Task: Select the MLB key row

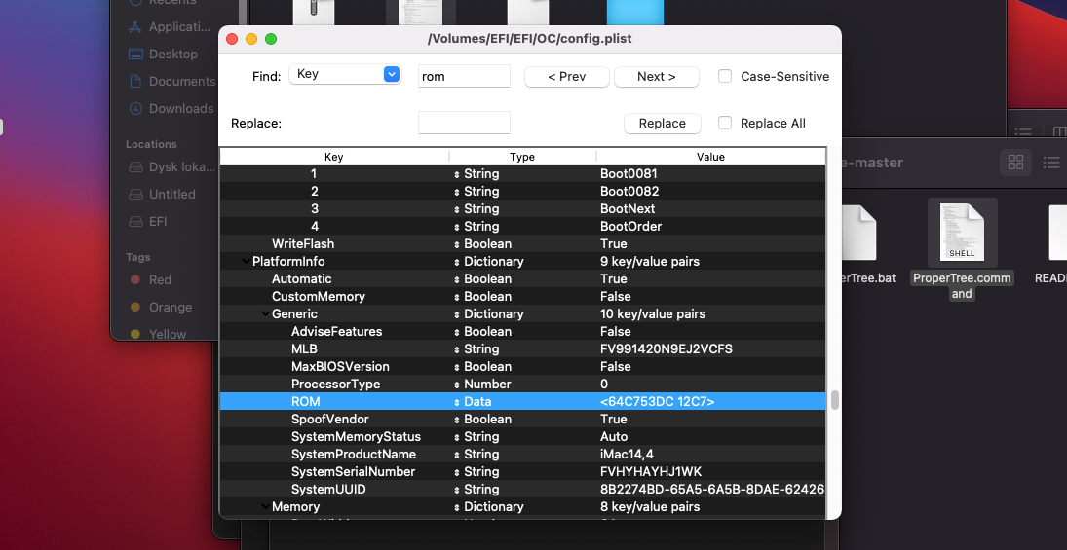Action: pos(522,349)
